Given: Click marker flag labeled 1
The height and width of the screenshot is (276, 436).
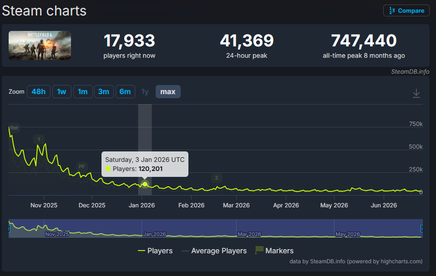Looking at the screenshot, I should (39, 139).
